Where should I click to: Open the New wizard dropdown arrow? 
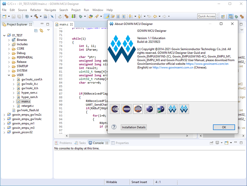point(9,16)
